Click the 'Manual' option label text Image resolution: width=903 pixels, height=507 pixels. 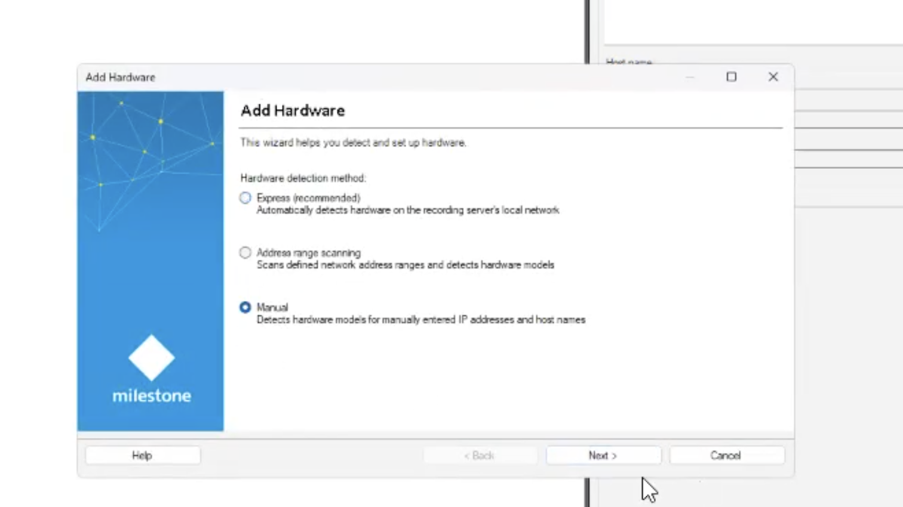(x=272, y=308)
